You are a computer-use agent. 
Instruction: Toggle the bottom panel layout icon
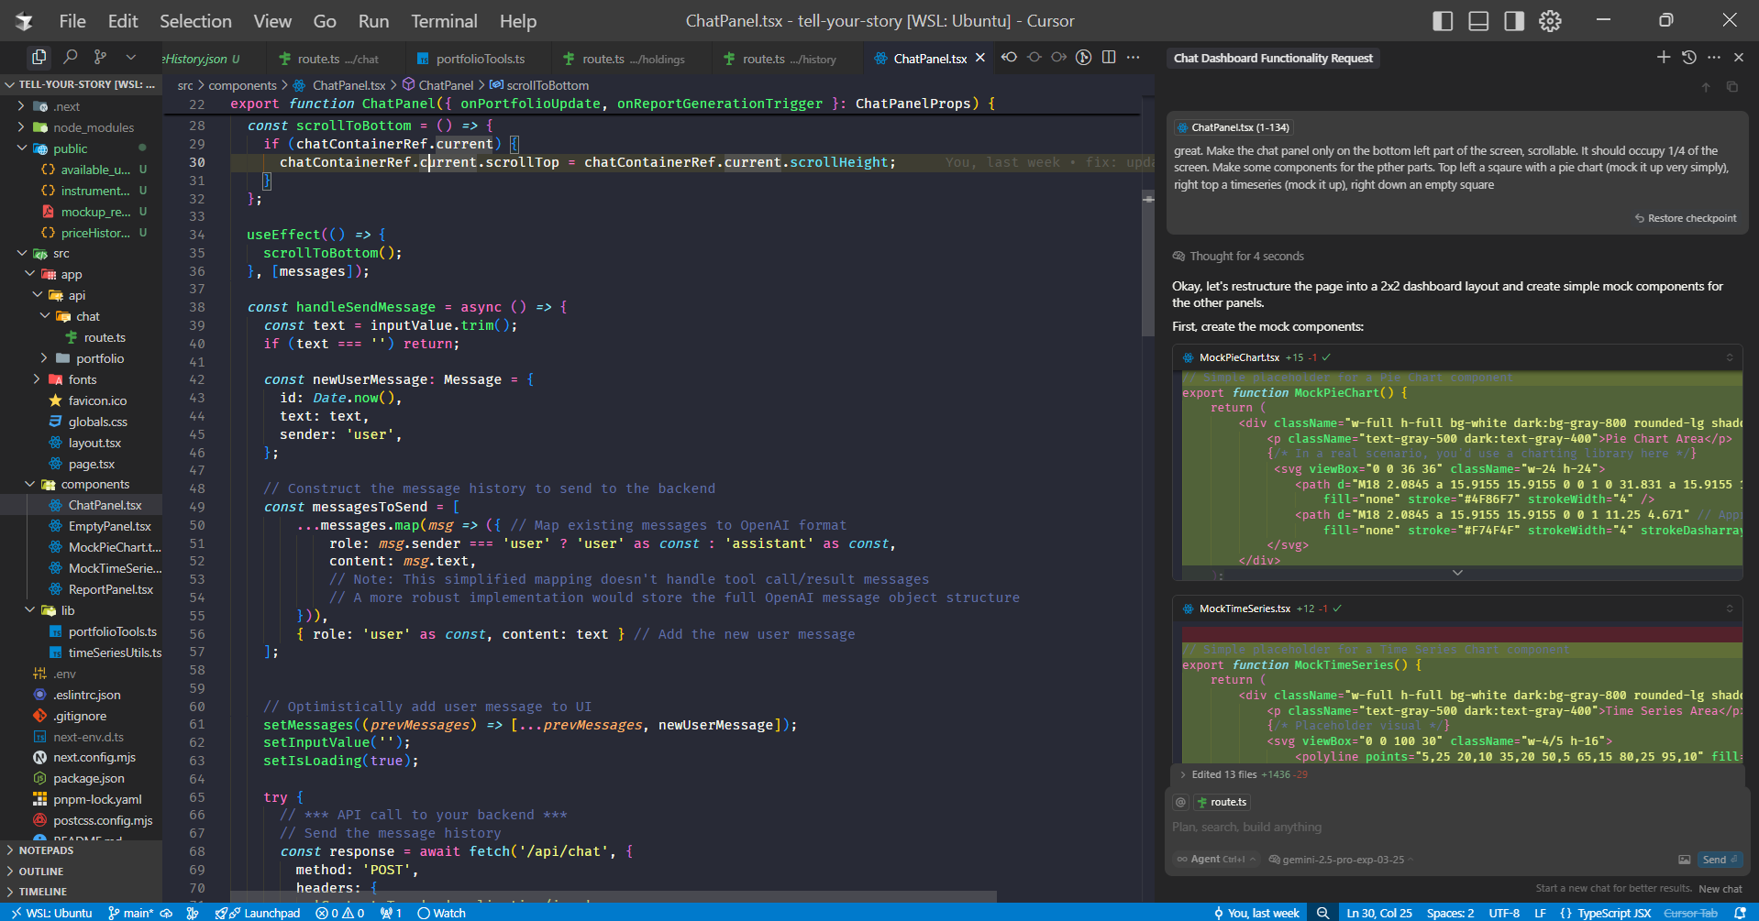[1478, 21]
